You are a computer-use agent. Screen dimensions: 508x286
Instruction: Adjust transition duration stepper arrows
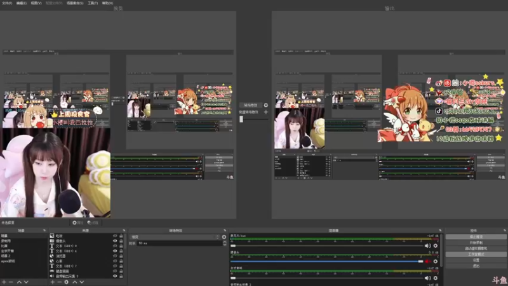click(x=225, y=243)
